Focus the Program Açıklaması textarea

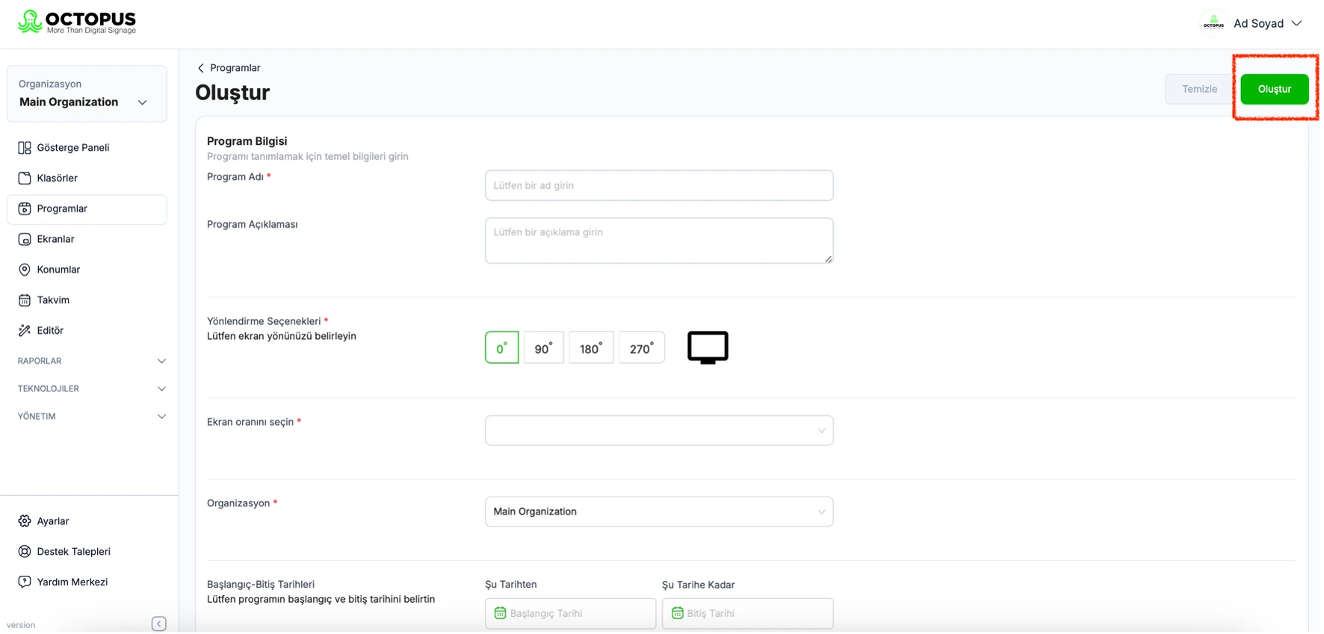(x=659, y=241)
